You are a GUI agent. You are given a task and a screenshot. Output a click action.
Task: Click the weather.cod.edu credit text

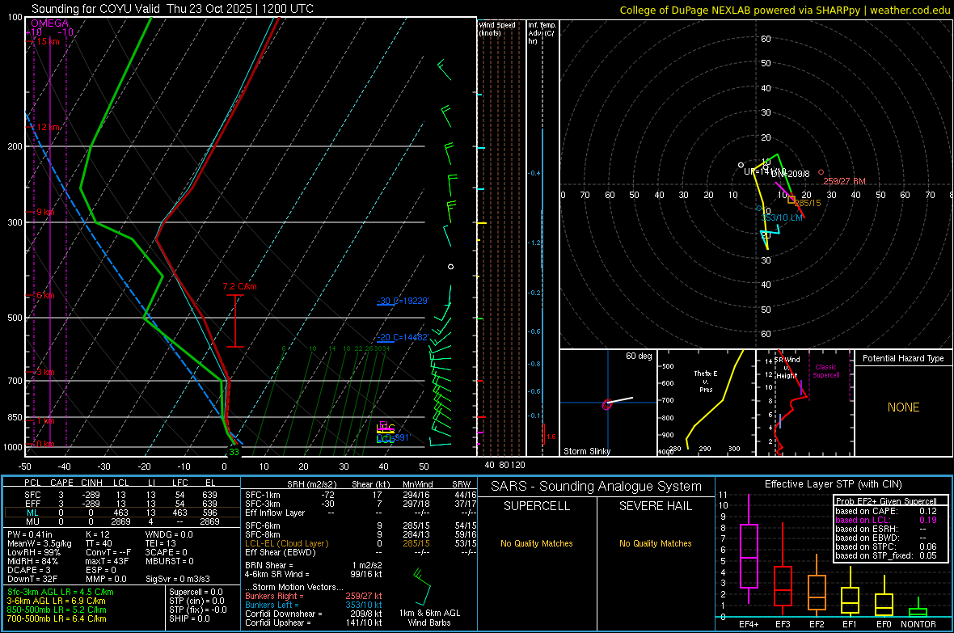[x=910, y=10]
